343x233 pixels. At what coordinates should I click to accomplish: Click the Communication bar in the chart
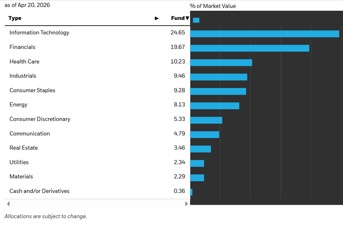pos(205,135)
